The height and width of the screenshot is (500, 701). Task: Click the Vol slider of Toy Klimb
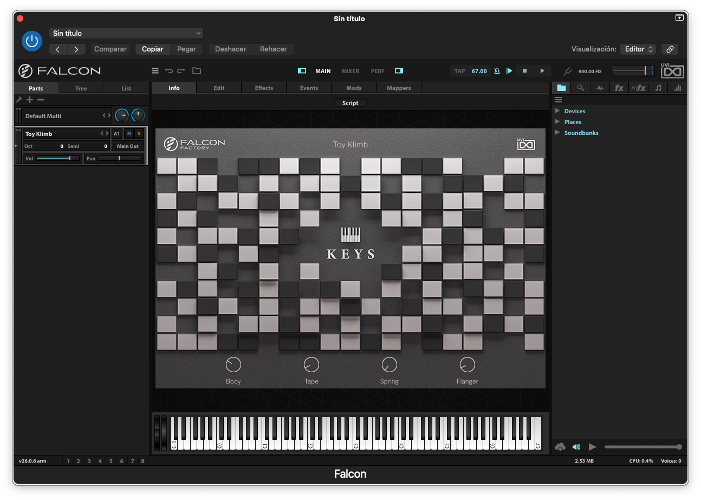[59, 158]
